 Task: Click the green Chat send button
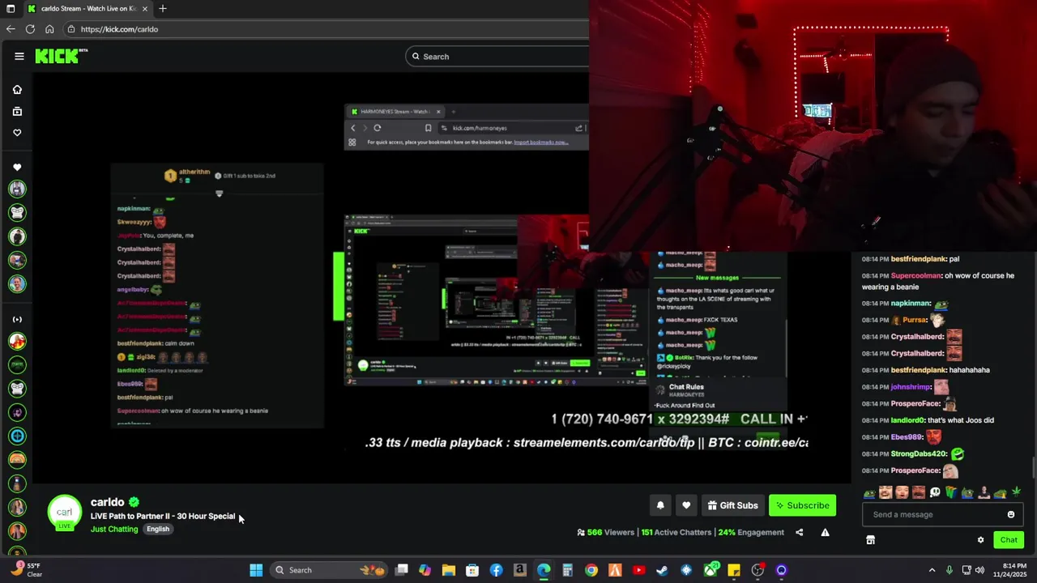(1009, 540)
